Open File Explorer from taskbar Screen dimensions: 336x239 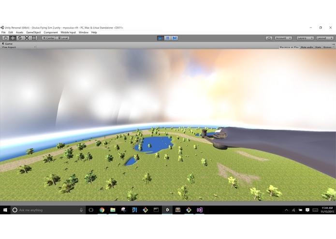(113, 210)
